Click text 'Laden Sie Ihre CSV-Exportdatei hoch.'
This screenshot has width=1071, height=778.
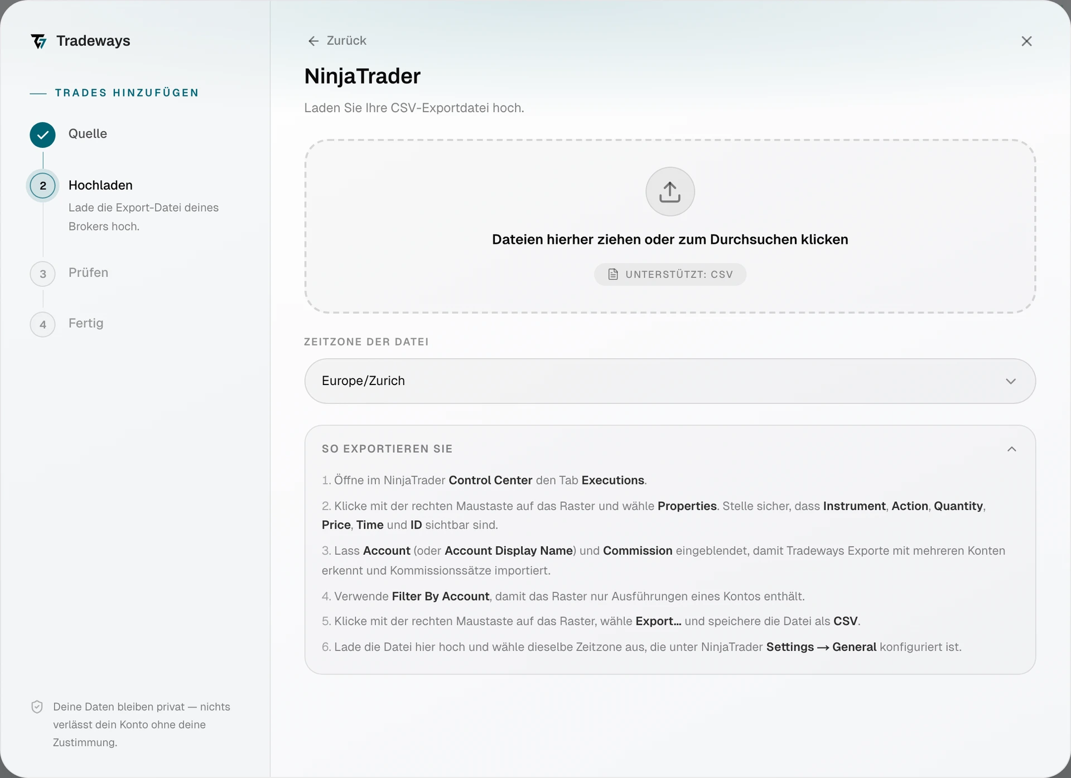(x=414, y=108)
